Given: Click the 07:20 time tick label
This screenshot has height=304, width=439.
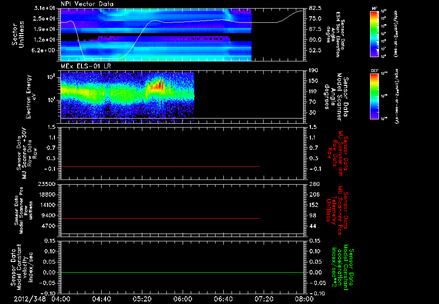Looking at the screenshot, I should [x=264, y=299].
